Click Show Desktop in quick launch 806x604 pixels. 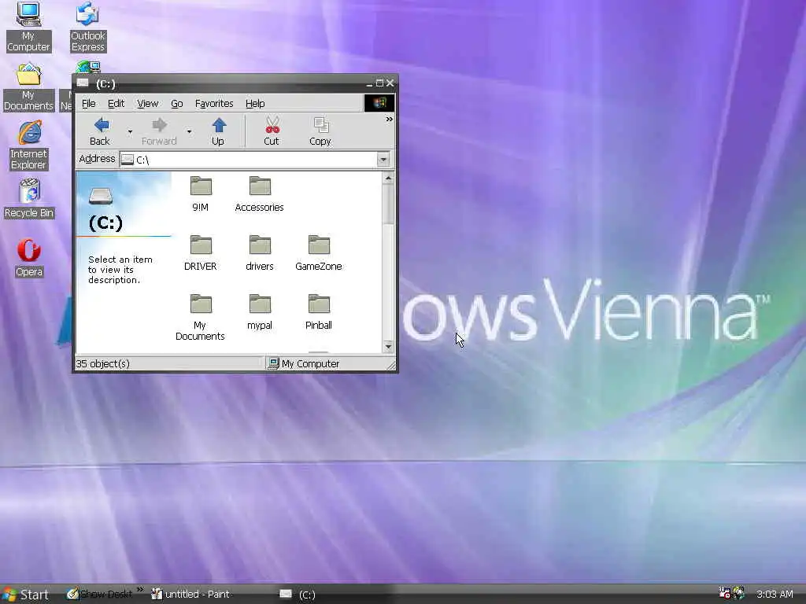point(100,595)
